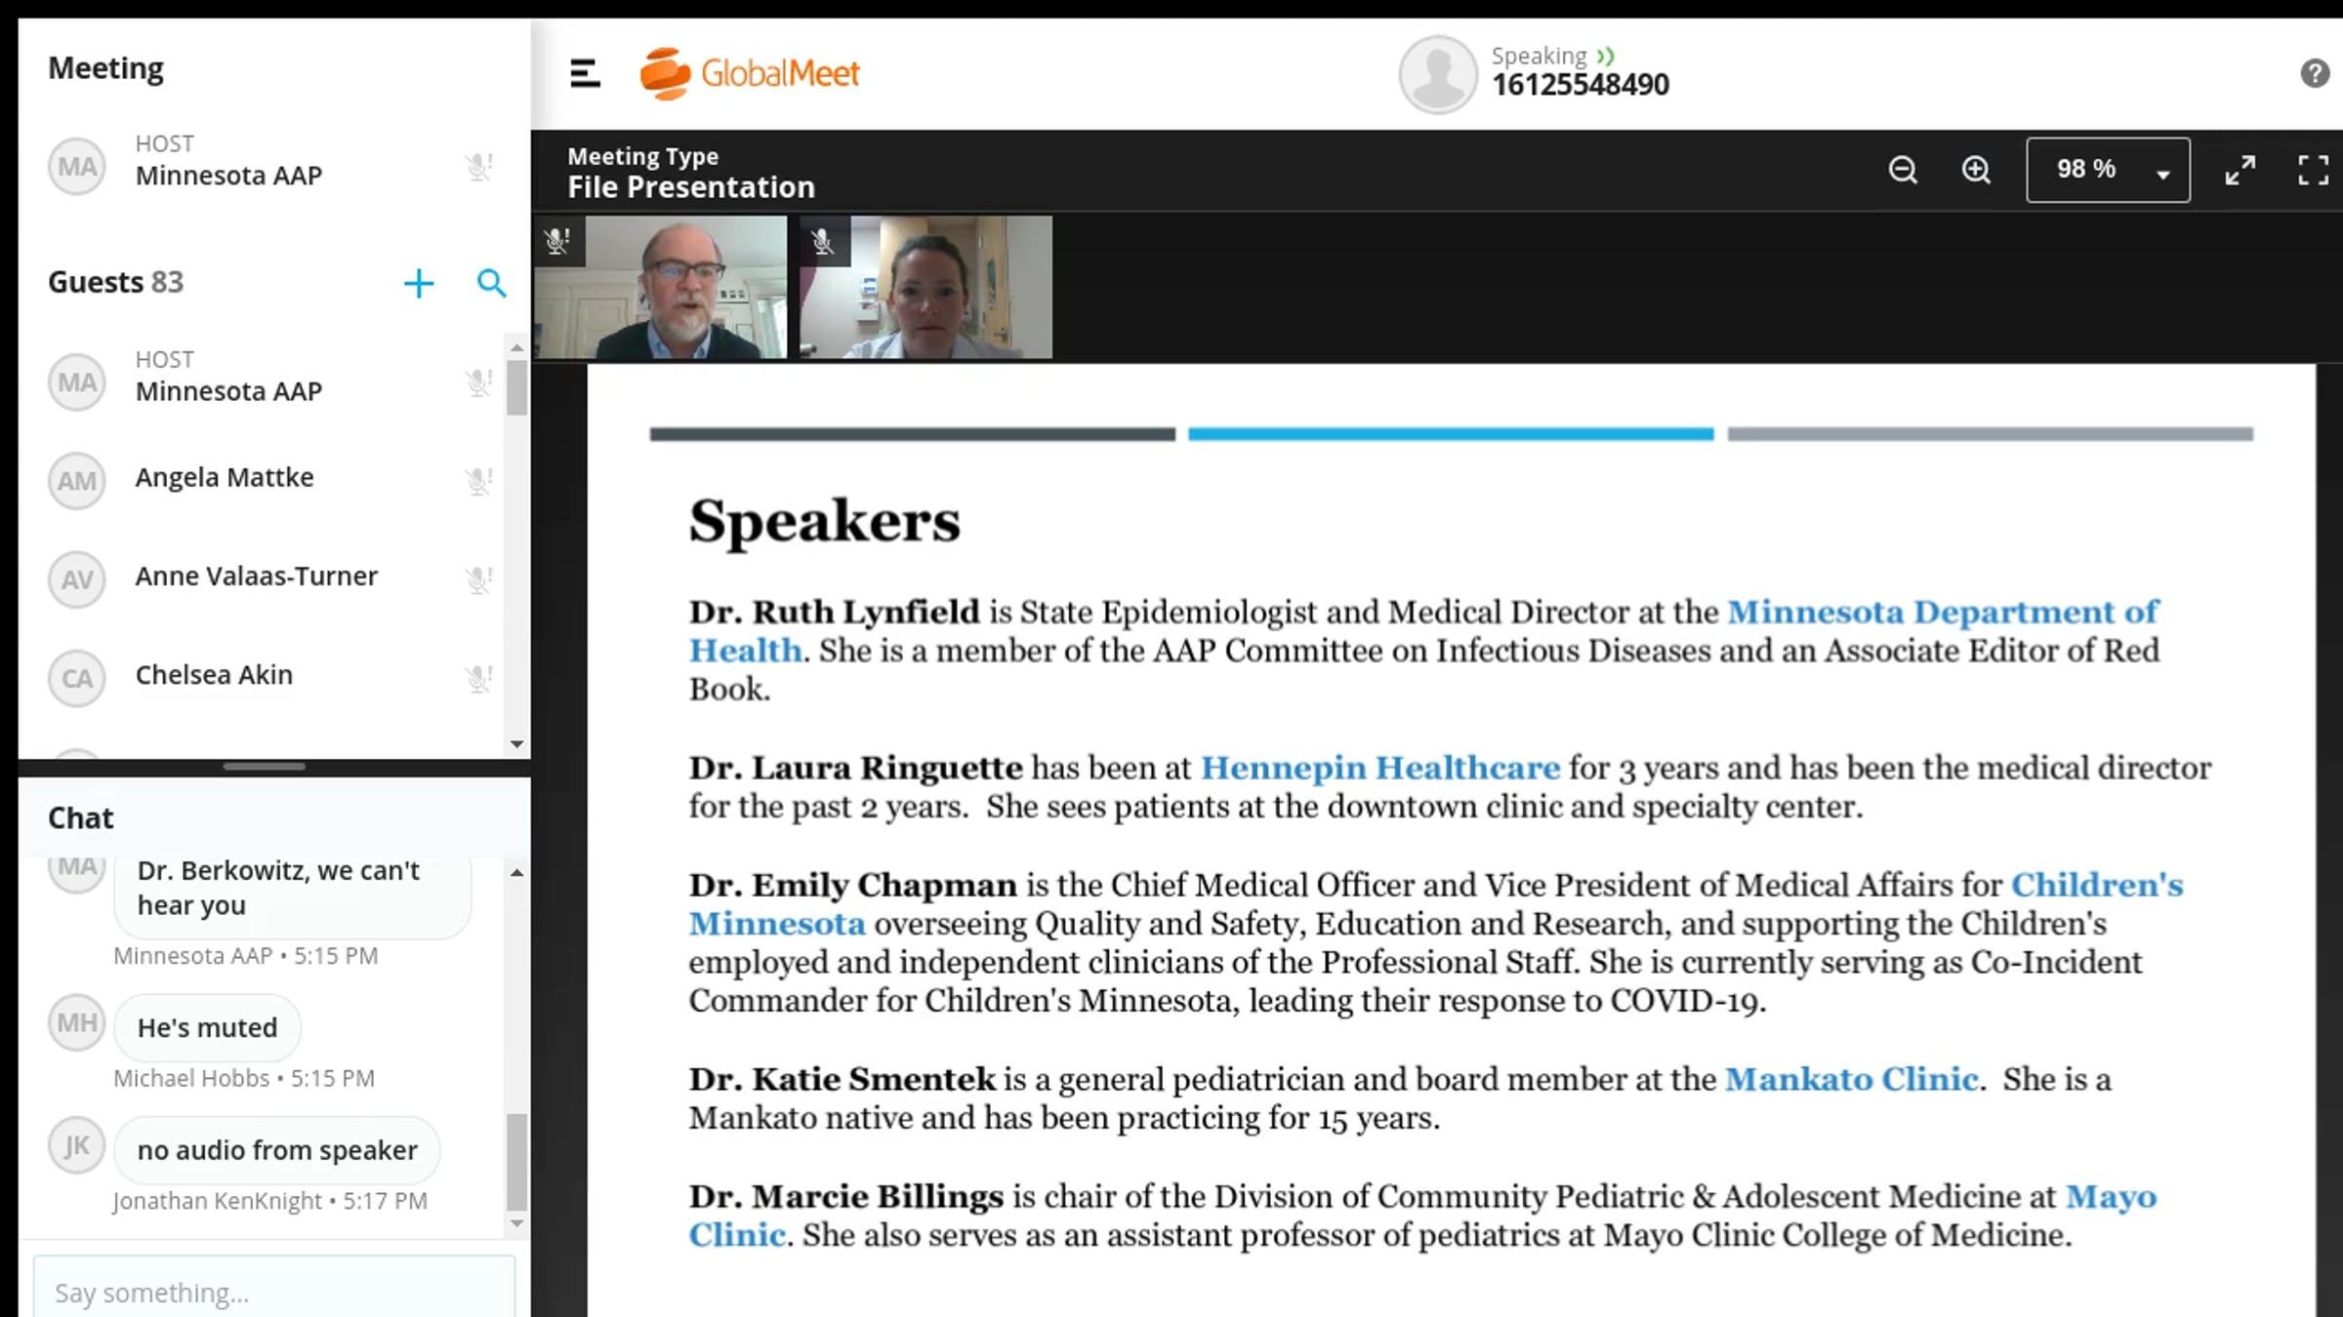Select guest Chelsea Akin
Image resolution: width=2343 pixels, height=1317 pixels.
coord(262,677)
